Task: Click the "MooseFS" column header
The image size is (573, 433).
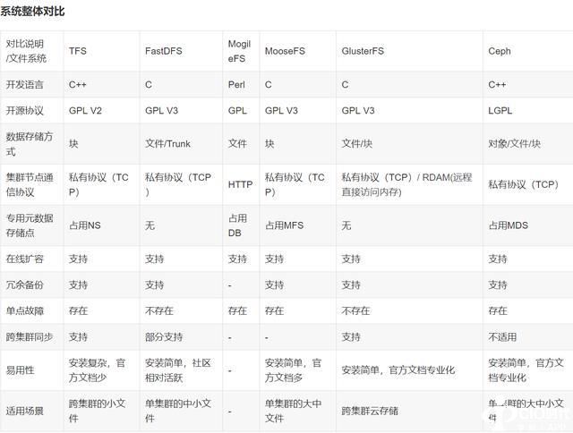Action: [x=285, y=51]
